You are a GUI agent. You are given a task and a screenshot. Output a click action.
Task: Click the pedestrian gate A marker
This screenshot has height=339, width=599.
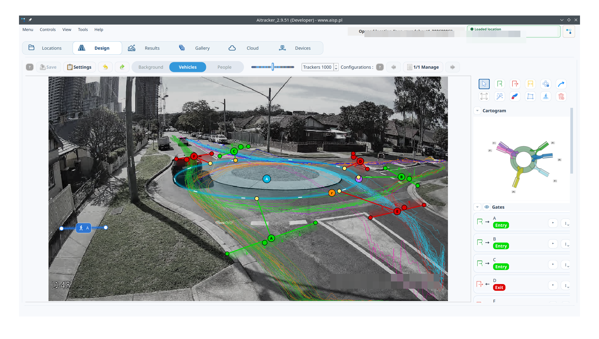[84, 228]
